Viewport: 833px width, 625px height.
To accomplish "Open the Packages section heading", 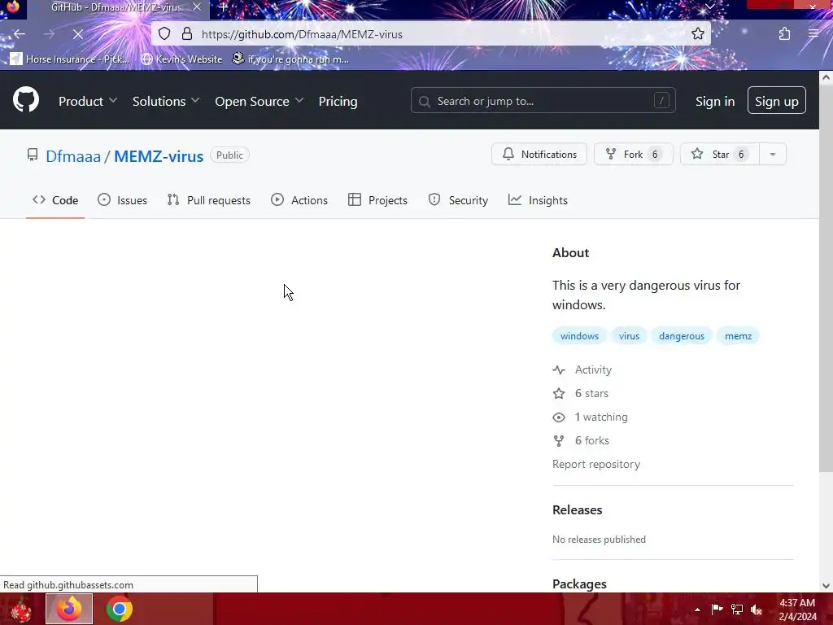I will (579, 583).
